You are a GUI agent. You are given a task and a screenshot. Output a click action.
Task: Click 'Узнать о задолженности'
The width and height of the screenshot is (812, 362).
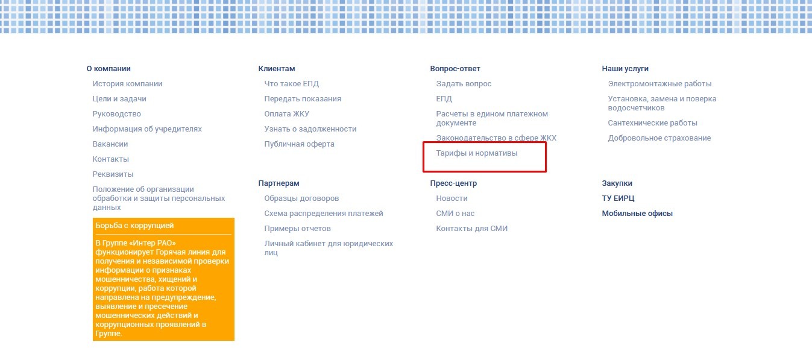310,129
